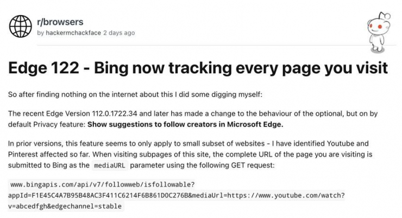
Task: Open author hackermchackface's profile
Action: 73,33
